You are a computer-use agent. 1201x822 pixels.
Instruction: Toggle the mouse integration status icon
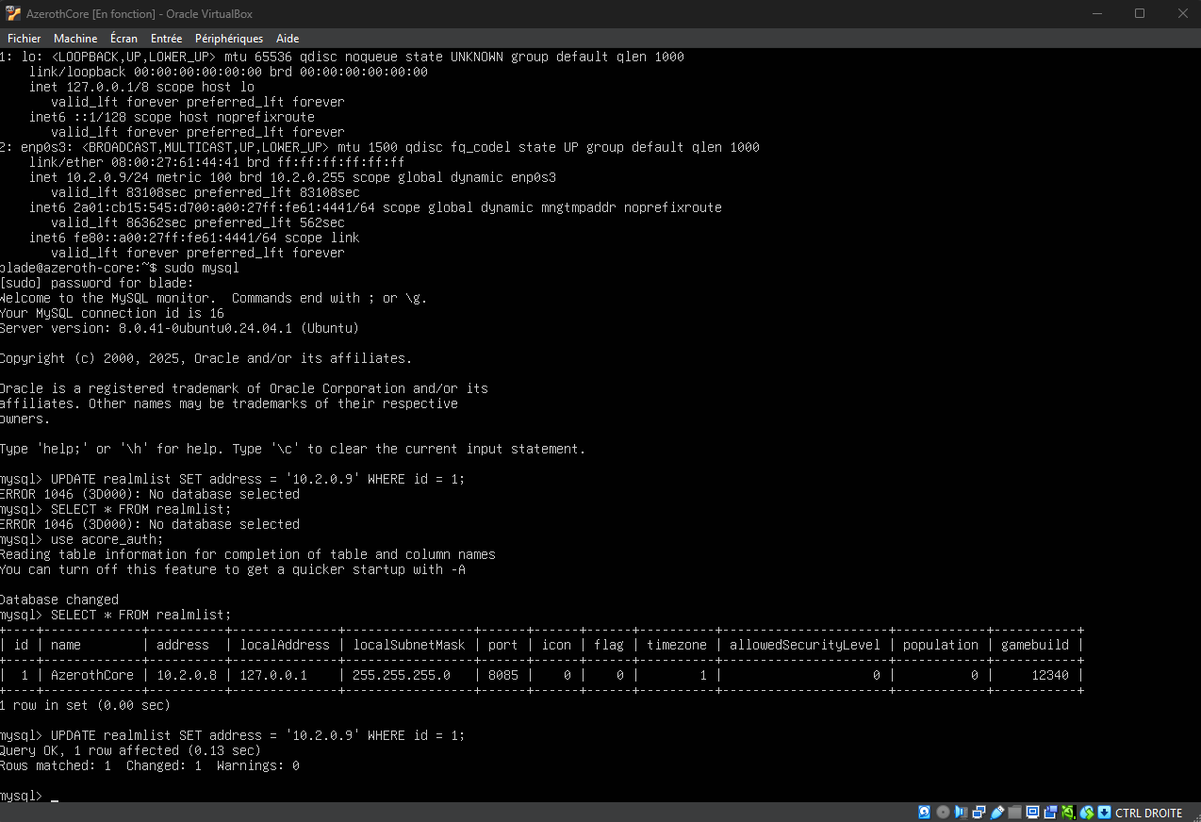coord(1087,812)
